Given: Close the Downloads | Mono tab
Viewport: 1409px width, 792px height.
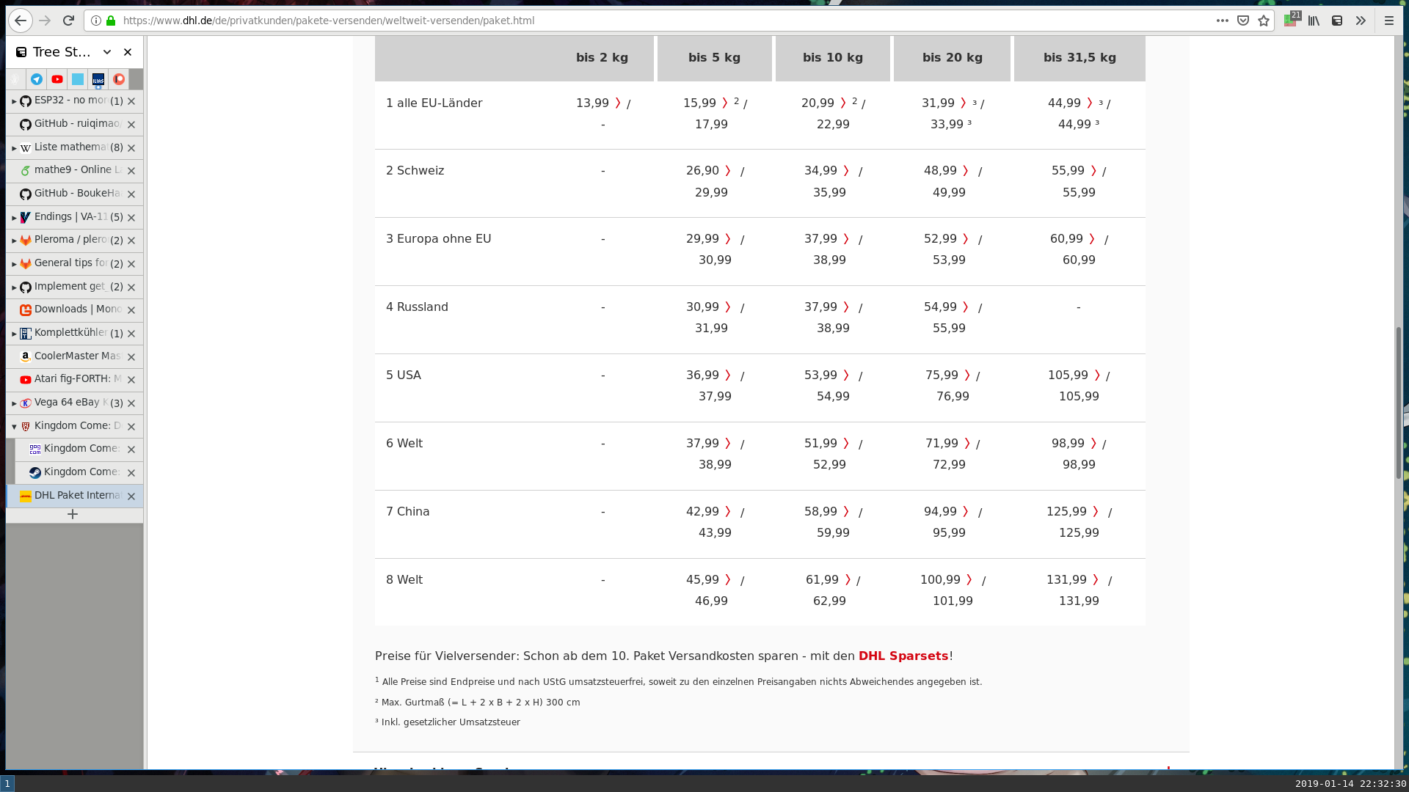Looking at the screenshot, I should point(131,310).
